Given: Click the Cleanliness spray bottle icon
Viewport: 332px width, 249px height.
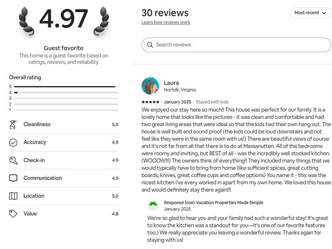Looking at the screenshot, I should [x=13, y=124].
